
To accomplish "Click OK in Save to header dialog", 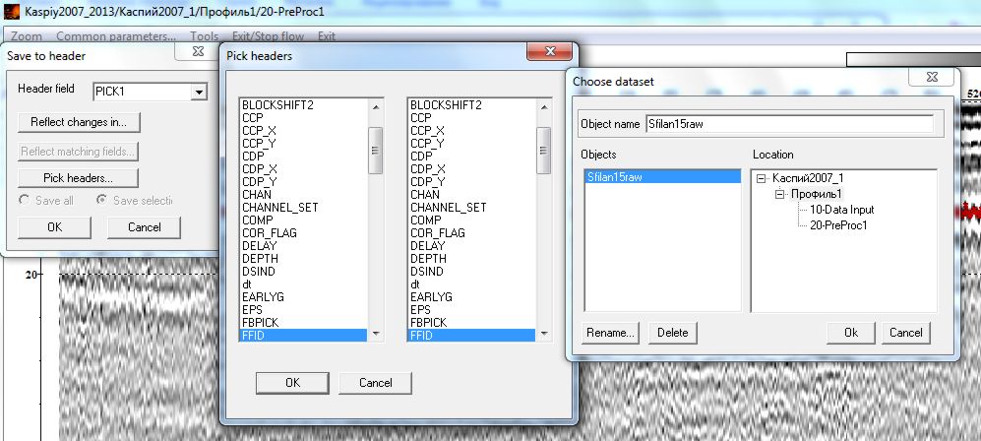I will pyautogui.click(x=54, y=227).
